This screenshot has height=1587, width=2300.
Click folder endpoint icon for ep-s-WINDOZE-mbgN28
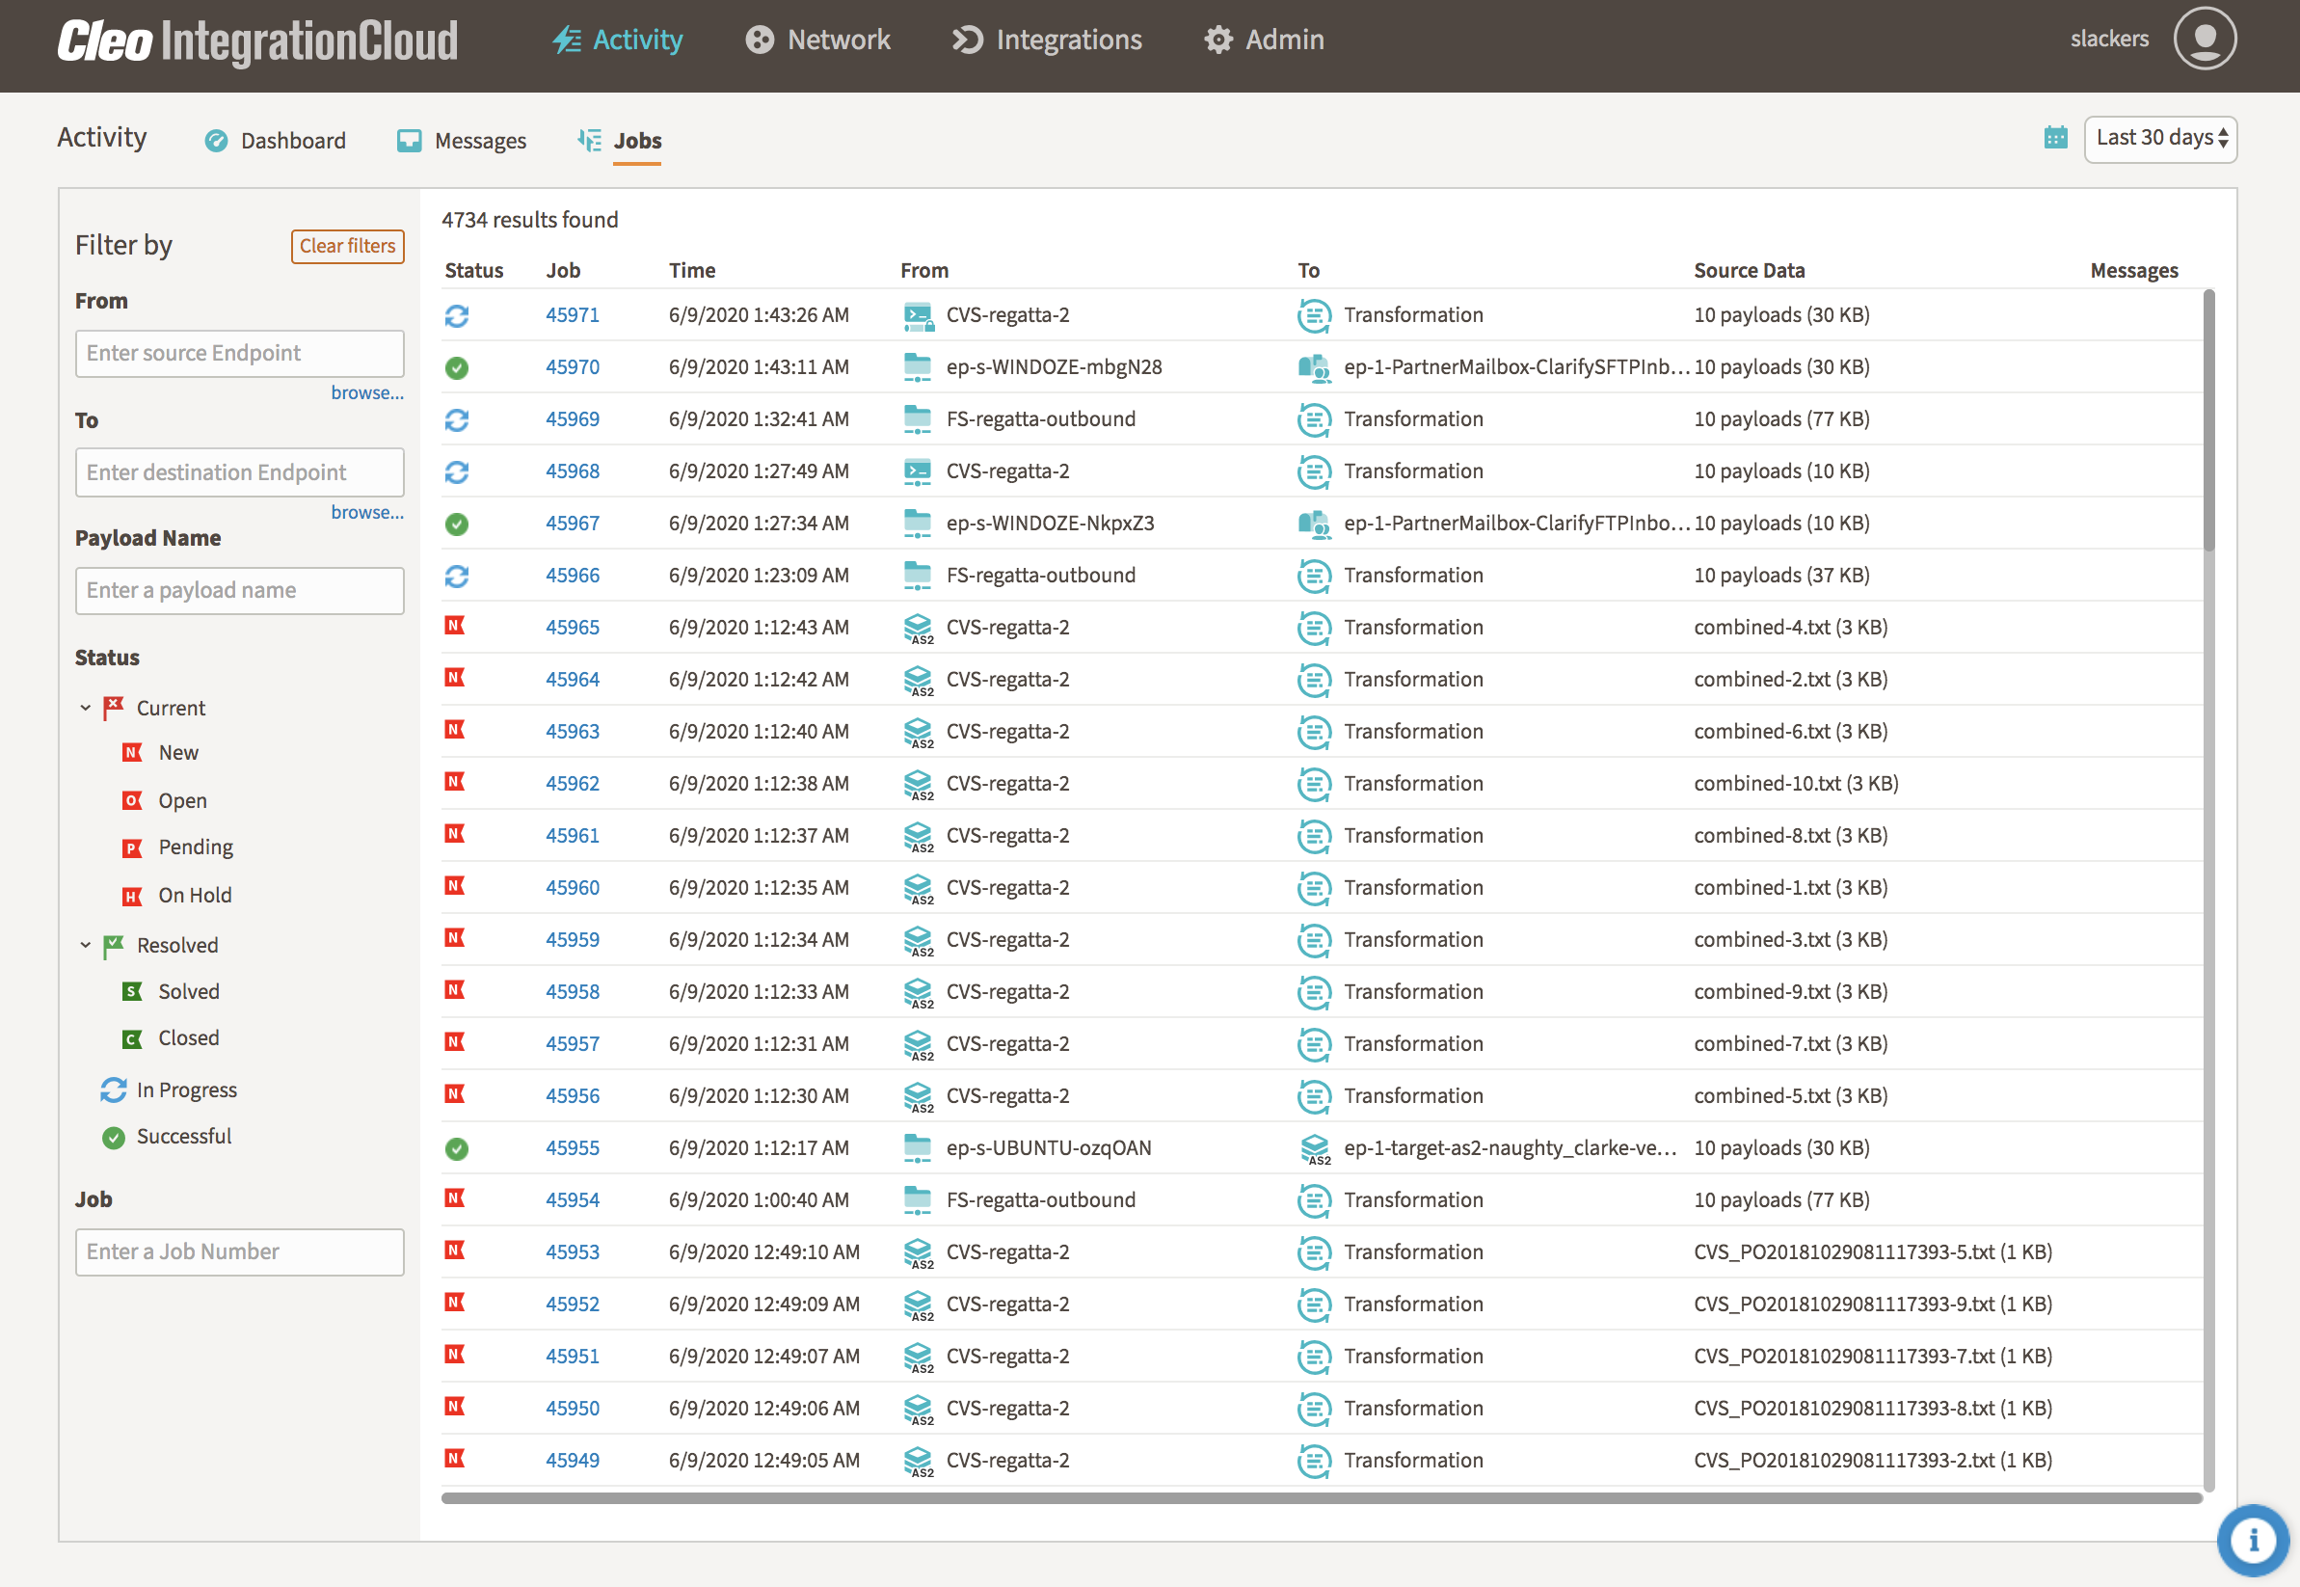click(x=918, y=368)
